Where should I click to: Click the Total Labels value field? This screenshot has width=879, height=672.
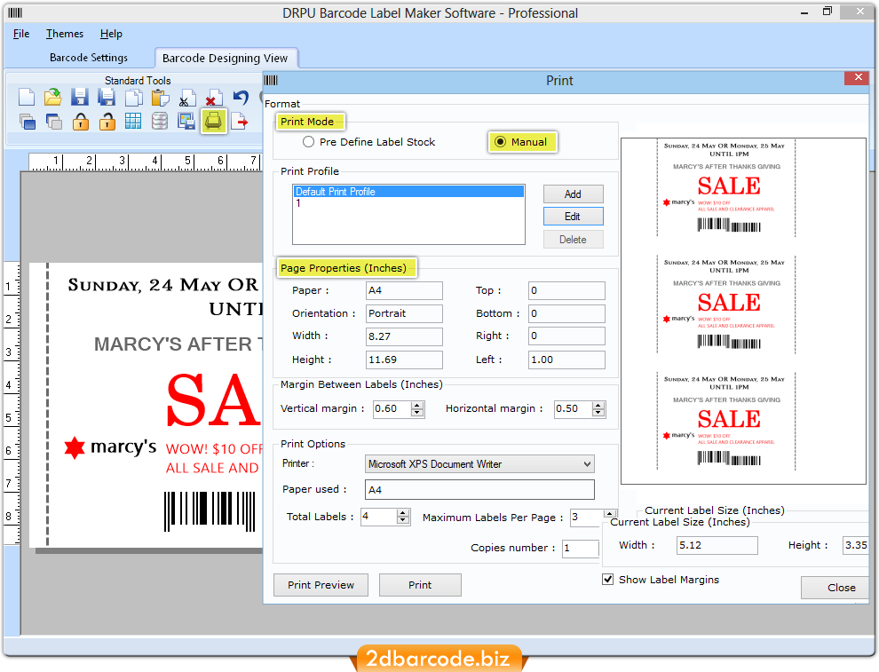[379, 516]
